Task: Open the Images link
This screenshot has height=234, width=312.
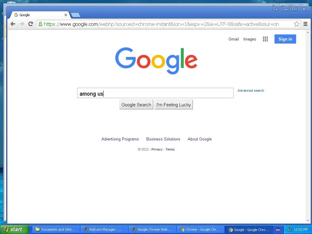Action: (250, 39)
